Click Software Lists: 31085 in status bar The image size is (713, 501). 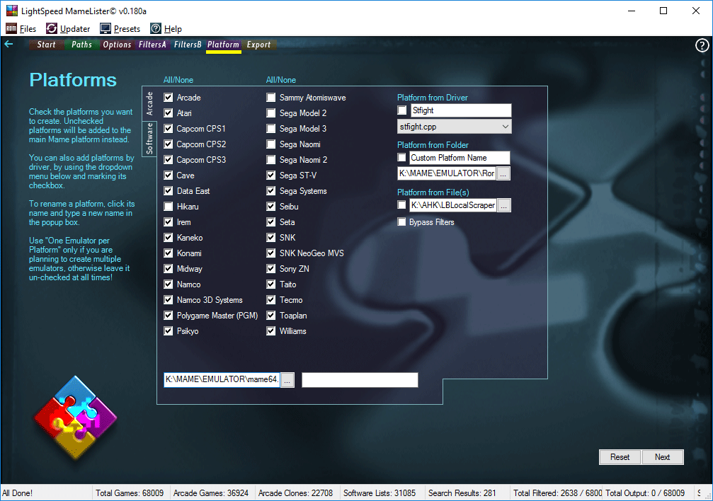point(380,493)
